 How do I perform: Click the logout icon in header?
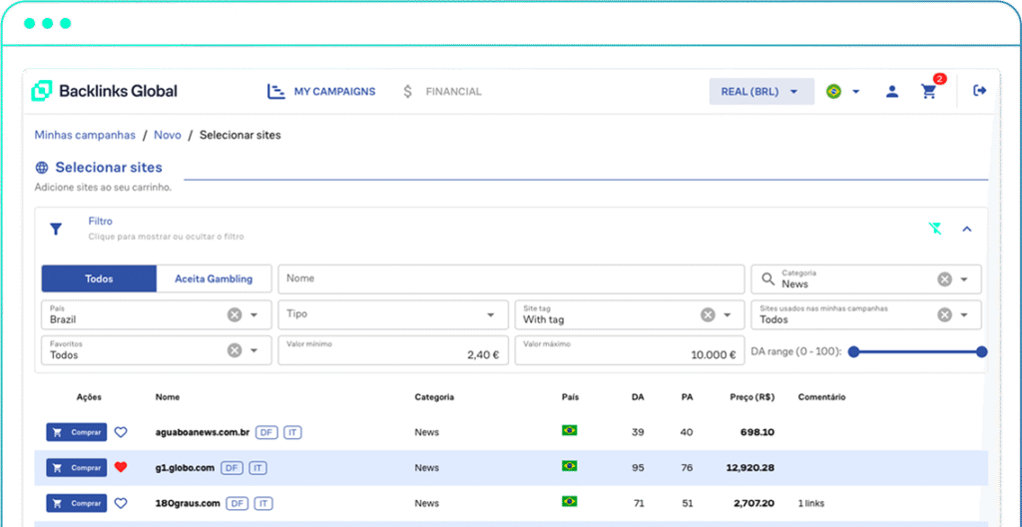tap(979, 91)
